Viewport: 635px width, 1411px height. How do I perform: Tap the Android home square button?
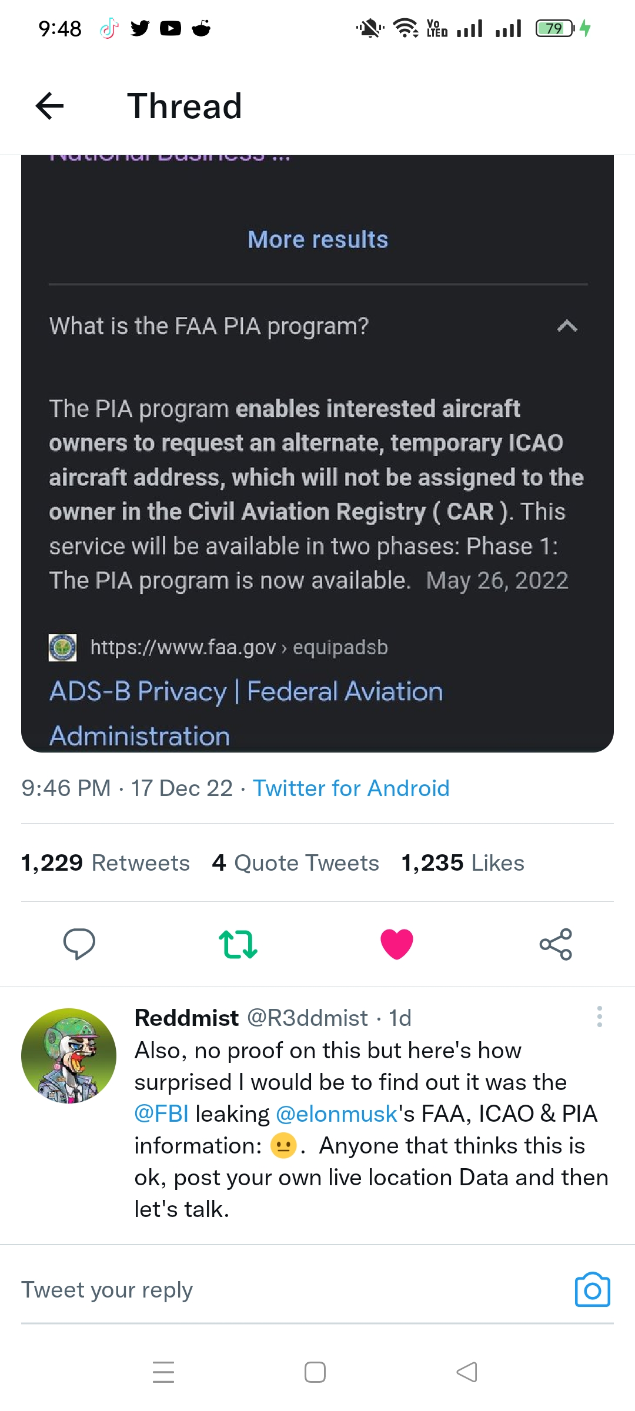(x=315, y=1372)
